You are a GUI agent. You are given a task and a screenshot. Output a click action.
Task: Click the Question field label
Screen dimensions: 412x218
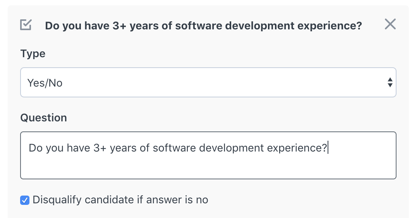pos(44,118)
